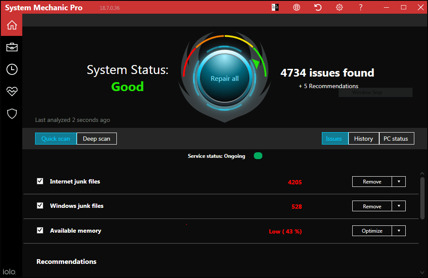428x278 pixels.
Task: Click the scroll up arrow of issues list
Action: 422,174
